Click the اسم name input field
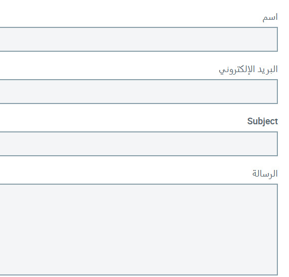The image size is (289, 277). [x=139, y=39]
